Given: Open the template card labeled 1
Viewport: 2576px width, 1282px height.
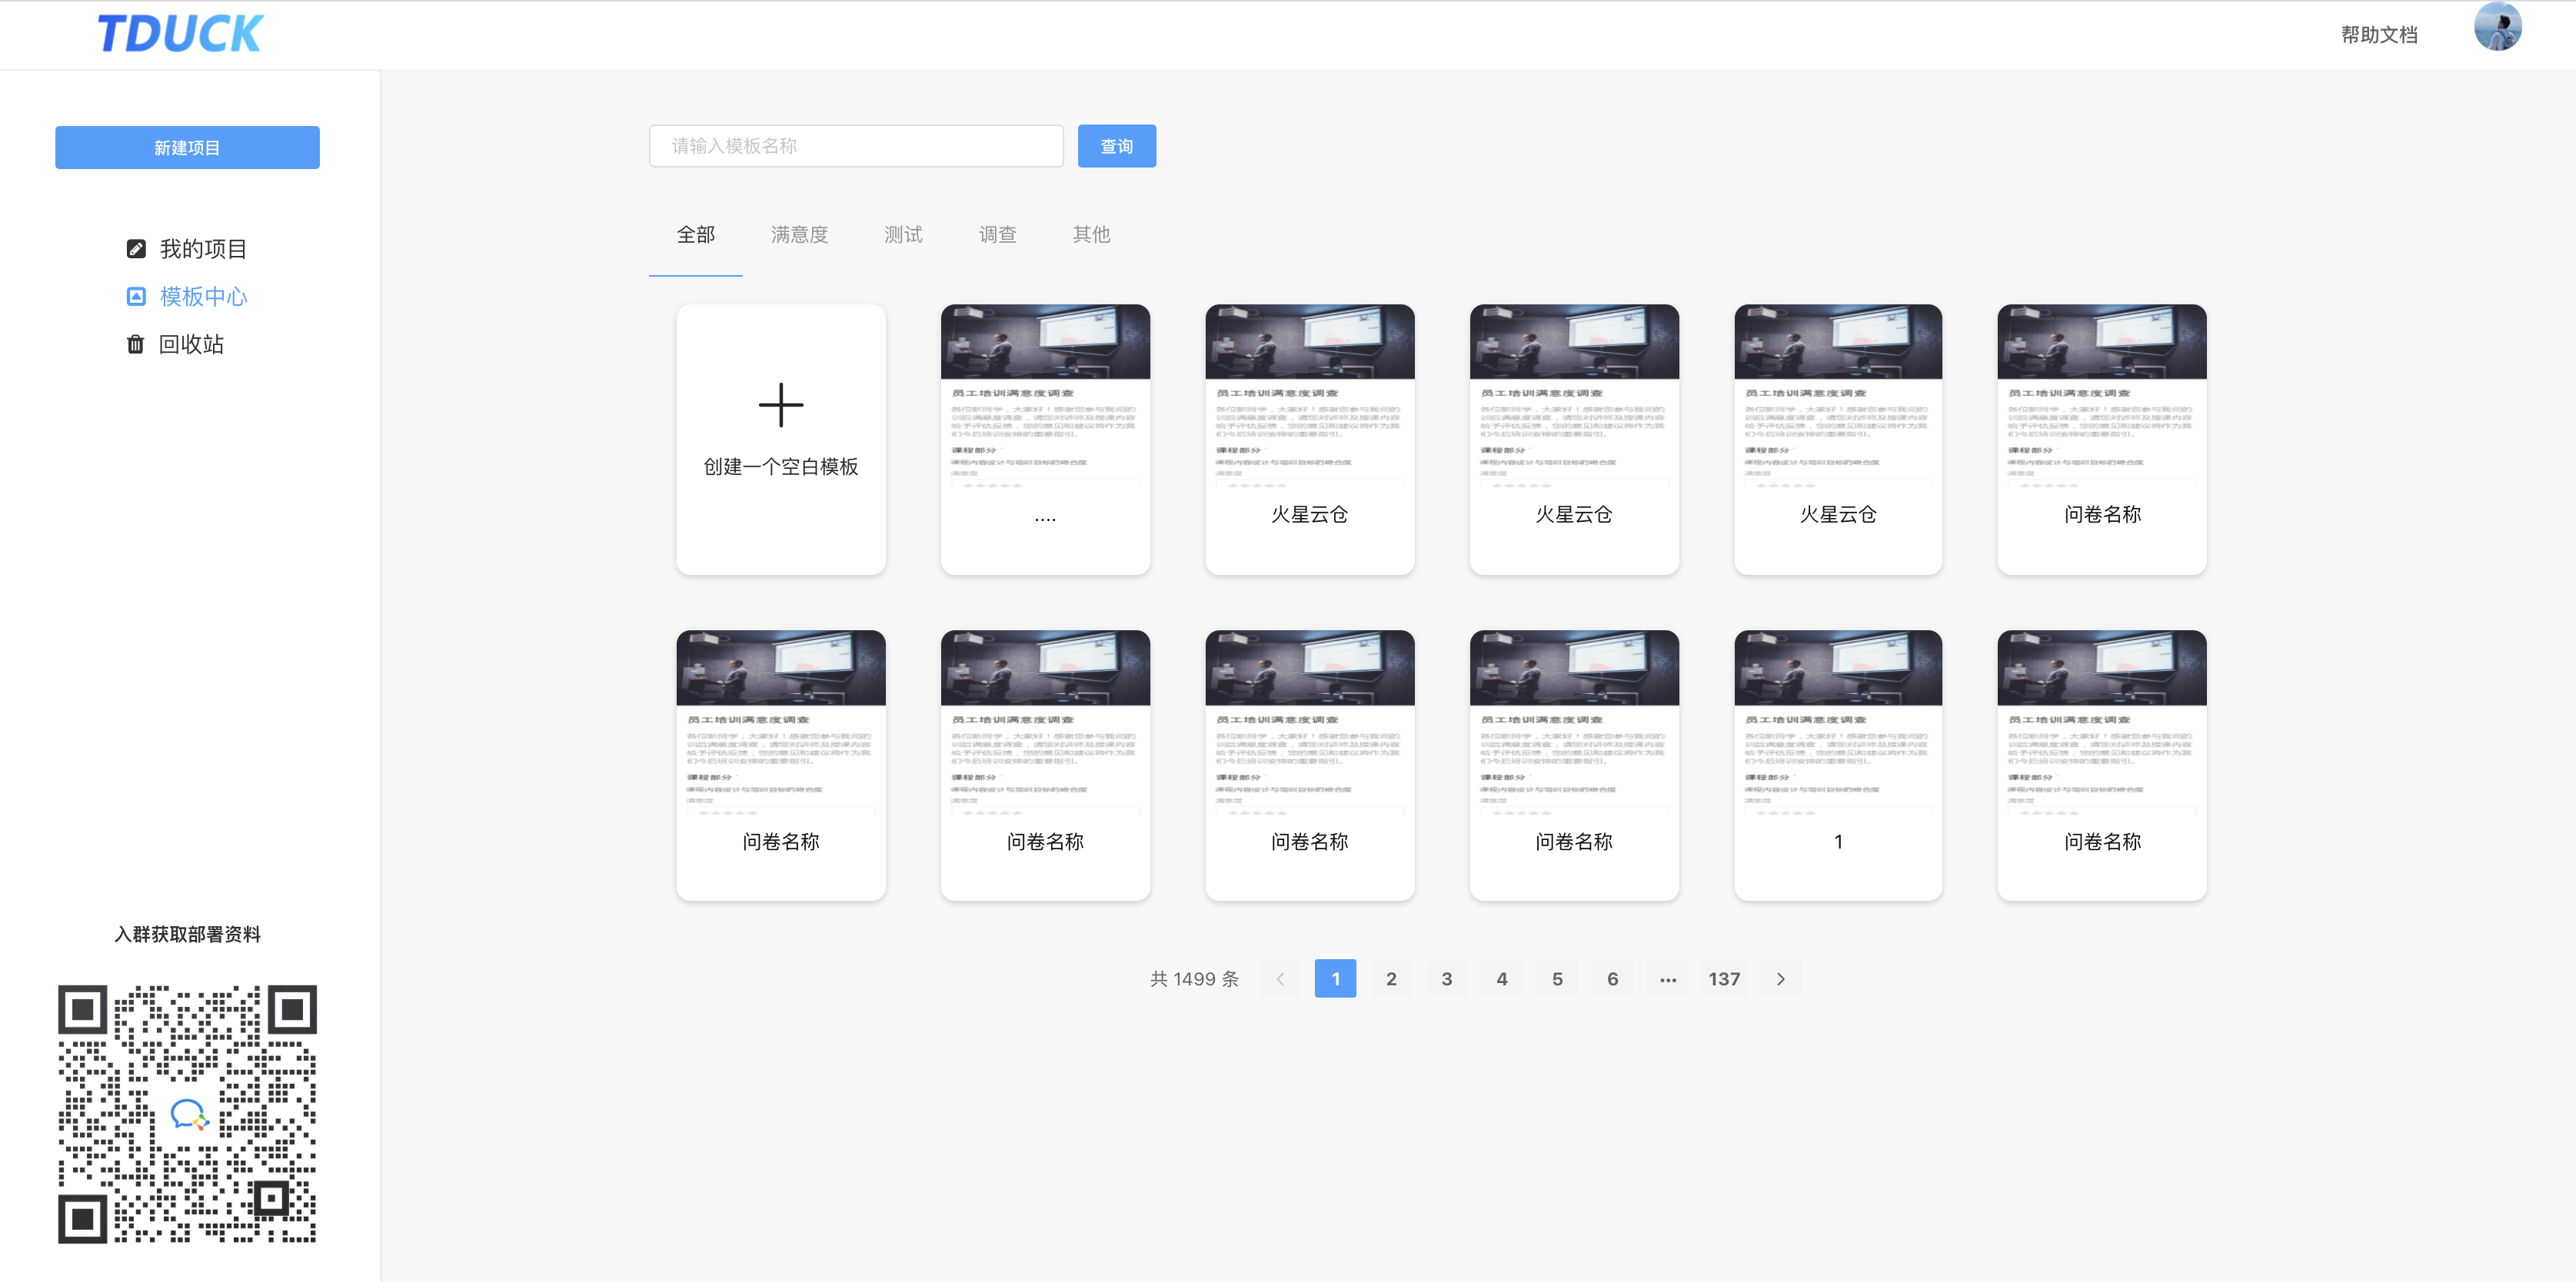Looking at the screenshot, I should click(x=1838, y=766).
